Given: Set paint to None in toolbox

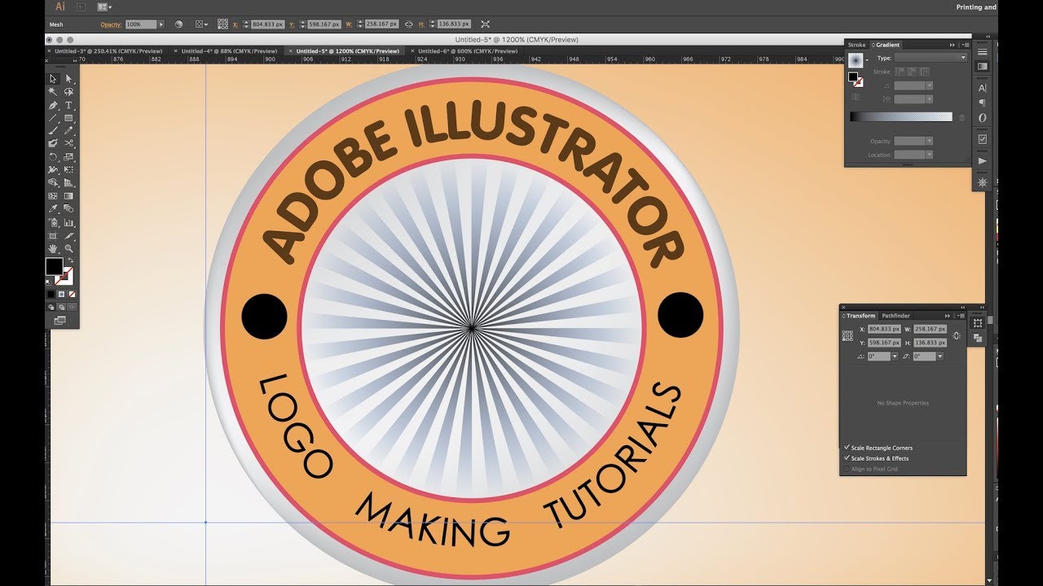Looking at the screenshot, I should coord(72,294).
